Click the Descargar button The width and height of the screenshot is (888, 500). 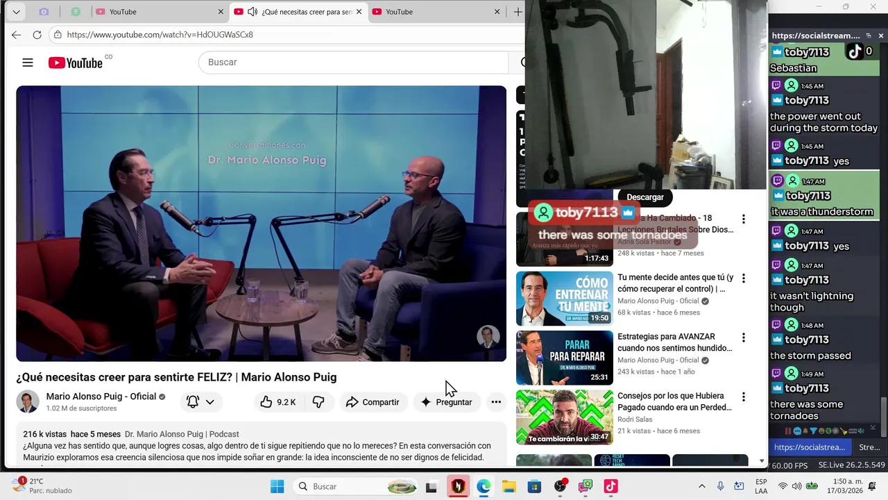click(x=645, y=197)
